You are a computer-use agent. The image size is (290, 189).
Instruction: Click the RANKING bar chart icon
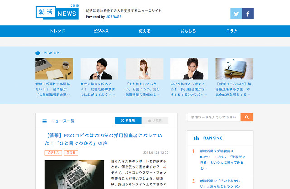(196, 138)
